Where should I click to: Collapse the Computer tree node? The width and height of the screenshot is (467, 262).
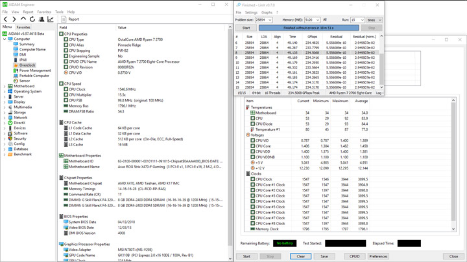click(x=5, y=39)
